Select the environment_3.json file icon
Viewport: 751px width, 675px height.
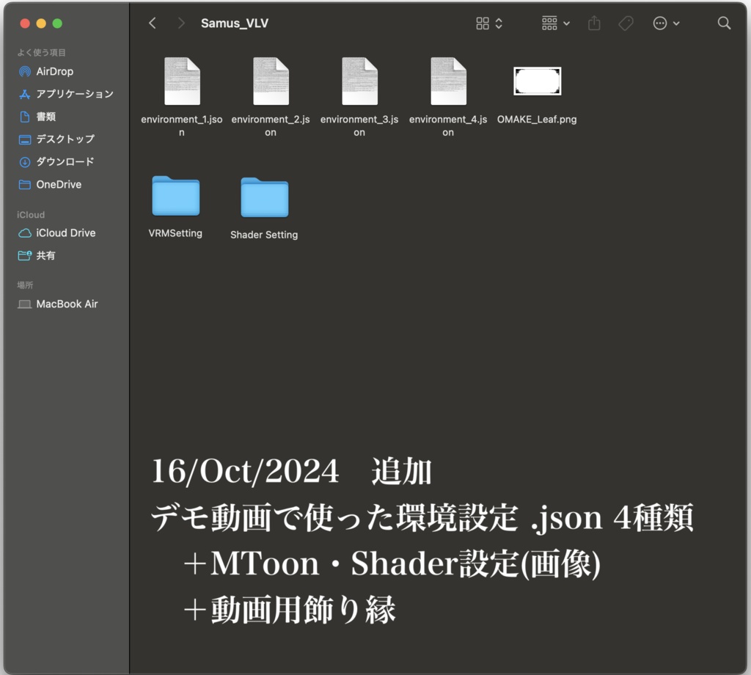[359, 81]
